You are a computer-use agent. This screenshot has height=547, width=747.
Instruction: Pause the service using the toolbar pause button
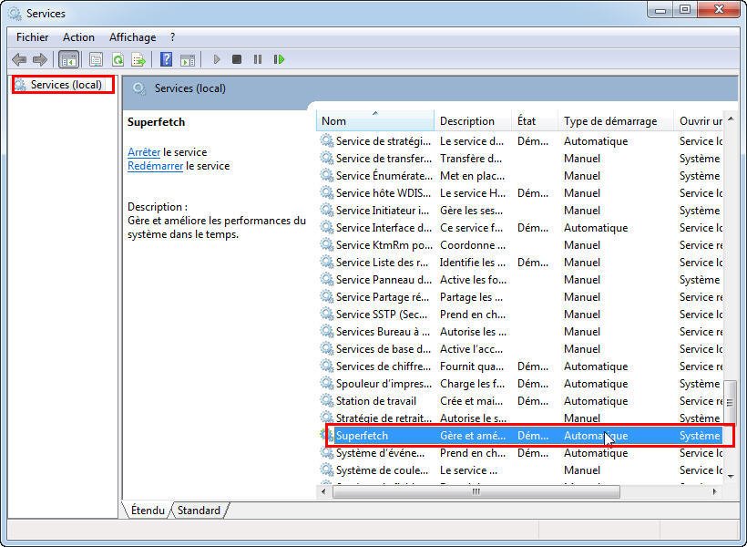tap(258, 60)
